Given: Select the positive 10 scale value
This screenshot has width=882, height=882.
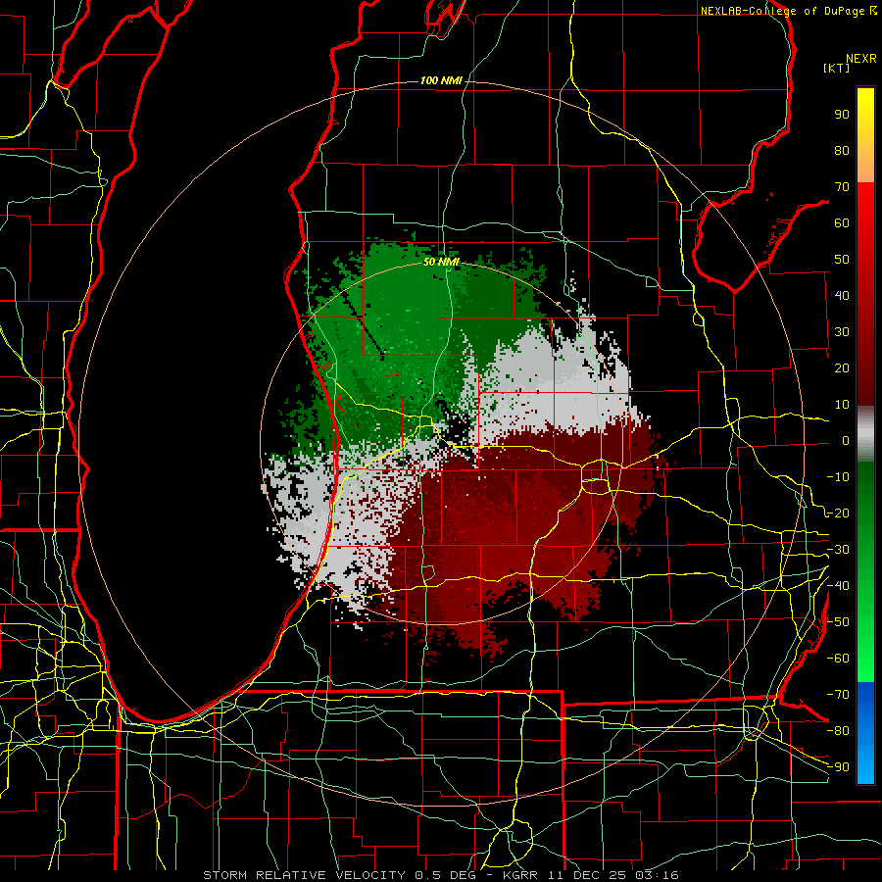Looking at the screenshot, I should click(x=842, y=405).
